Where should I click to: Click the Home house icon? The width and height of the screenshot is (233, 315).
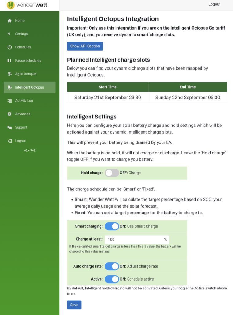[x=10, y=21]
